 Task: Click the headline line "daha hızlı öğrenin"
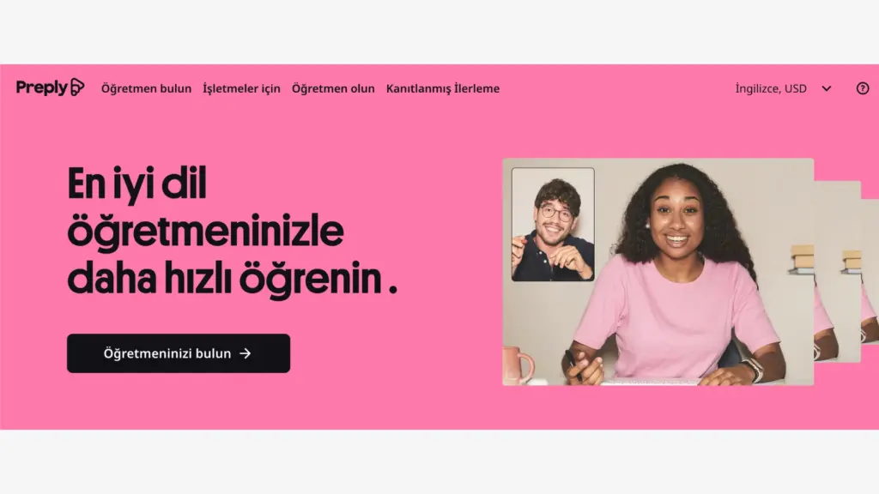coord(224,278)
